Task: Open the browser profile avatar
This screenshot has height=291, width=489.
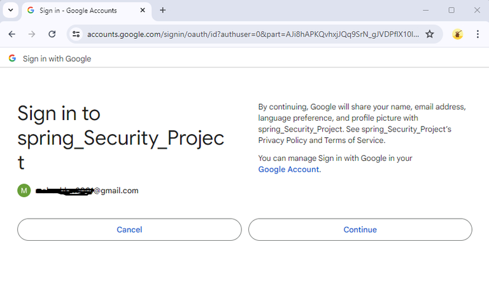Action: tap(458, 34)
